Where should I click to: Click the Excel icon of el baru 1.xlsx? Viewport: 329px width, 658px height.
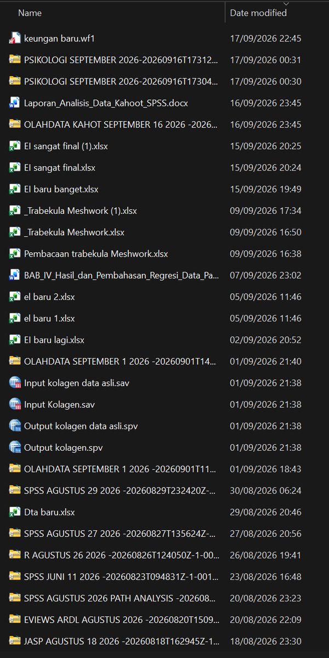coord(15,319)
